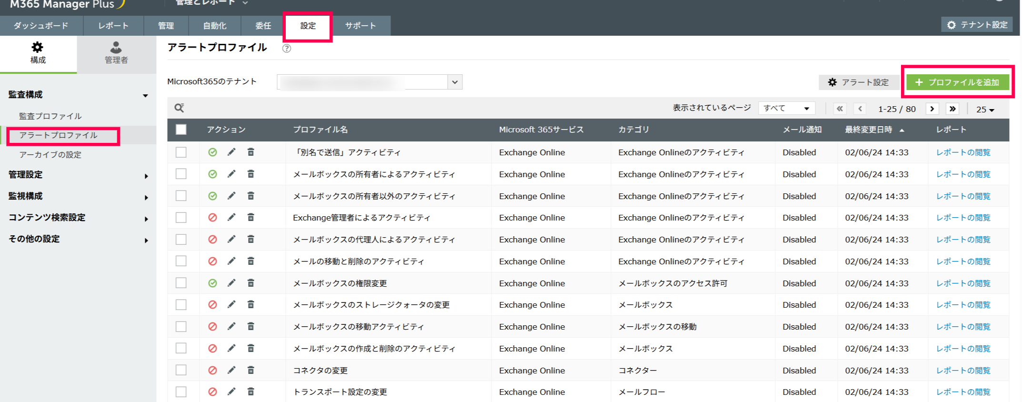This screenshot has width=1022, height=402.
Task: Click the プロファイルを追加 button
Action: tap(957, 82)
